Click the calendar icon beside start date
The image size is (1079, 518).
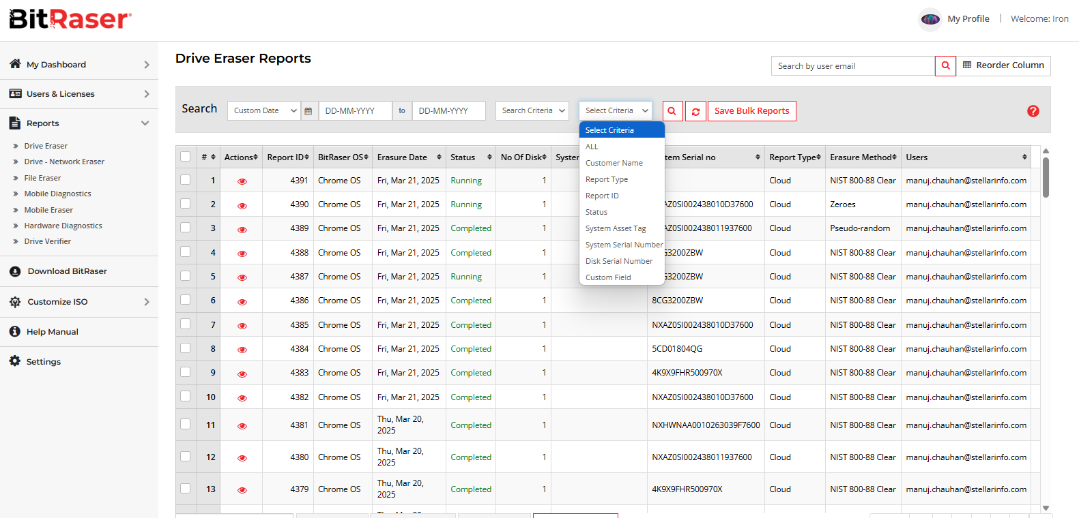coord(308,111)
